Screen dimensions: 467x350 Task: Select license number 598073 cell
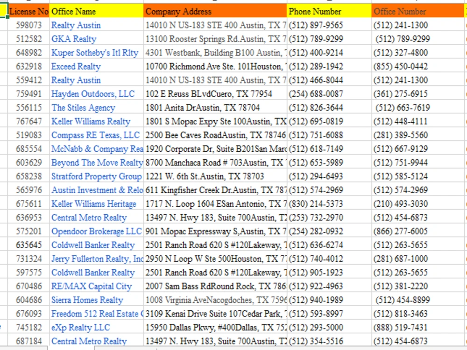point(28,25)
